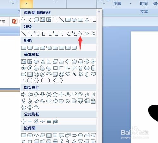The image size is (158, 143).
Task: Insert the Plus equation shape
Action: [x=24, y=121]
